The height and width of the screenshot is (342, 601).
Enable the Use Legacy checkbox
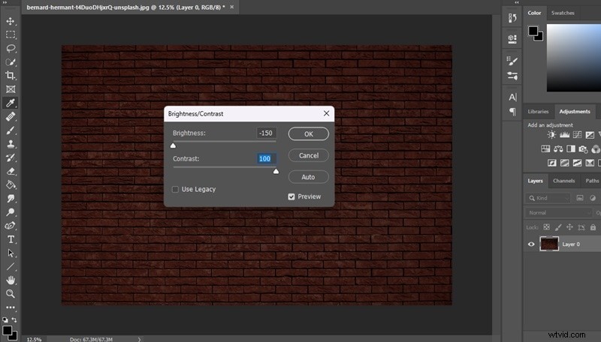tap(175, 189)
